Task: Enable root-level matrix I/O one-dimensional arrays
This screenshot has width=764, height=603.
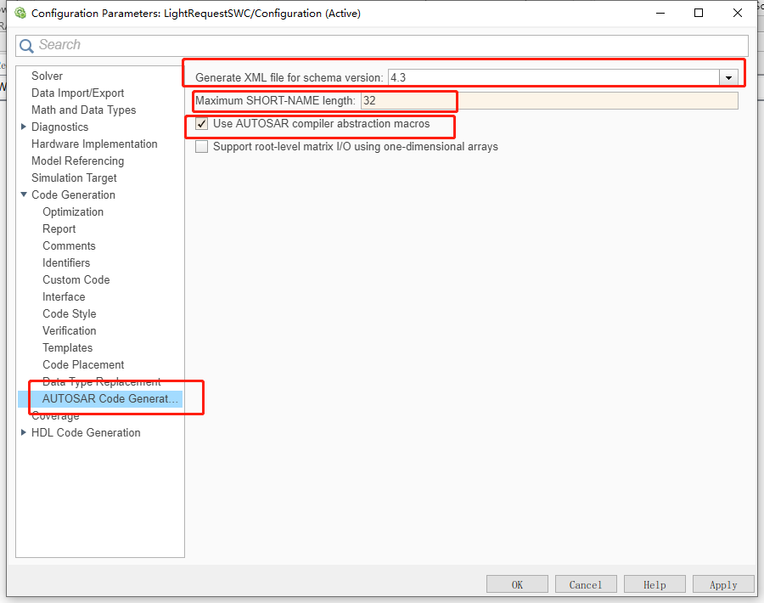Action: [201, 147]
